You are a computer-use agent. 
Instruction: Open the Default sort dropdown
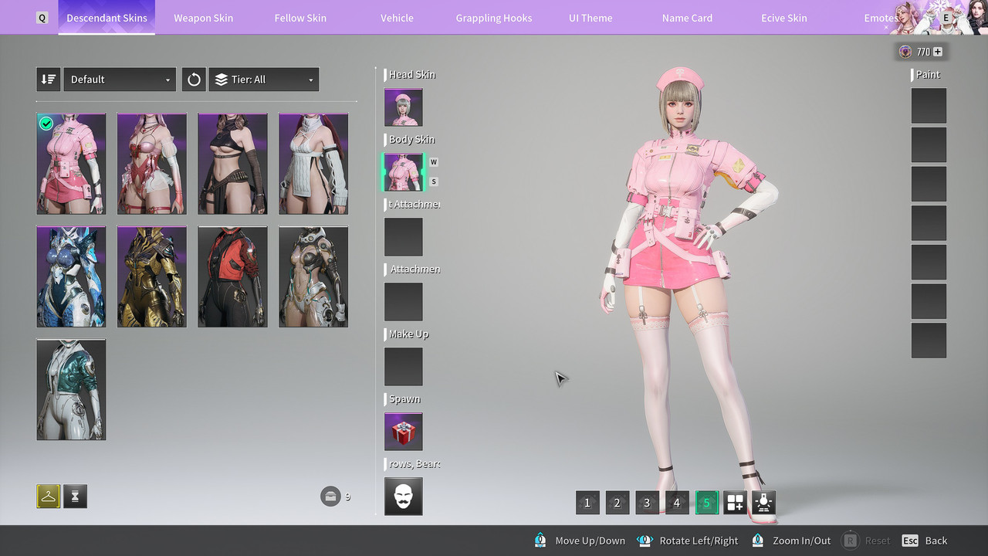(120, 80)
